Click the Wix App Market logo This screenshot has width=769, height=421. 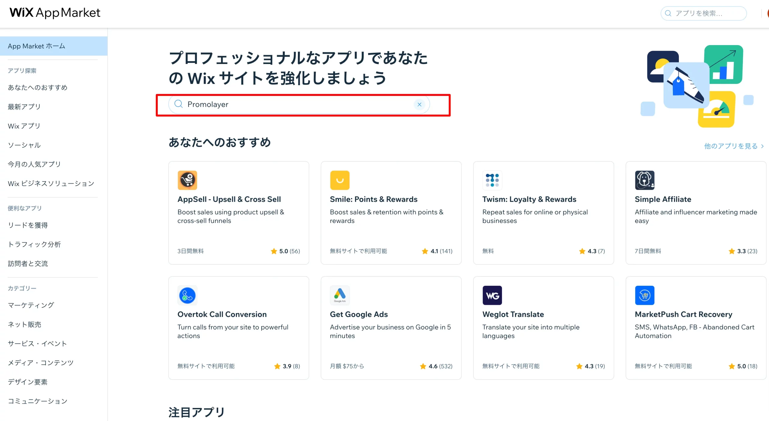pos(55,13)
